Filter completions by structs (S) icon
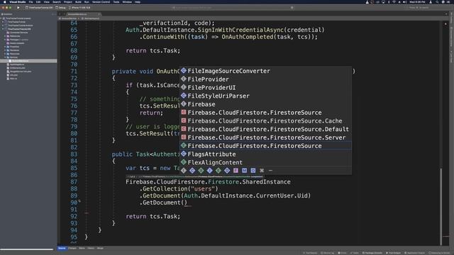This screenshot has width=454, height=255. tap(201, 171)
